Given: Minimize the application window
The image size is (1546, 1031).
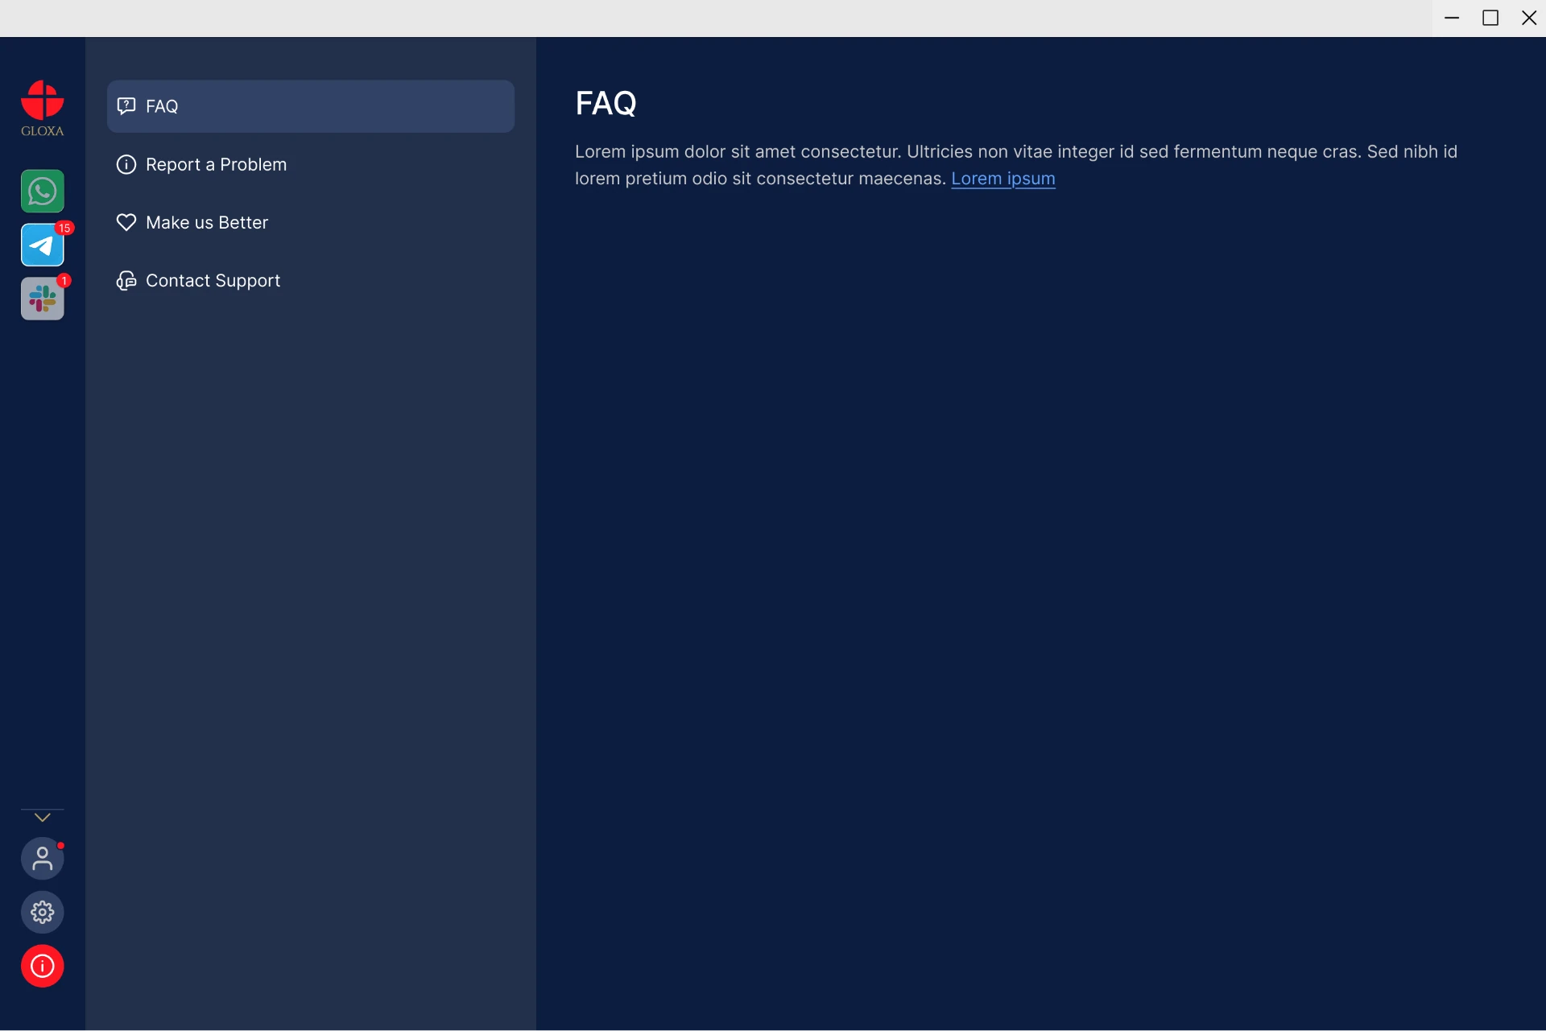Looking at the screenshot, I should [x=1452, y=18].
